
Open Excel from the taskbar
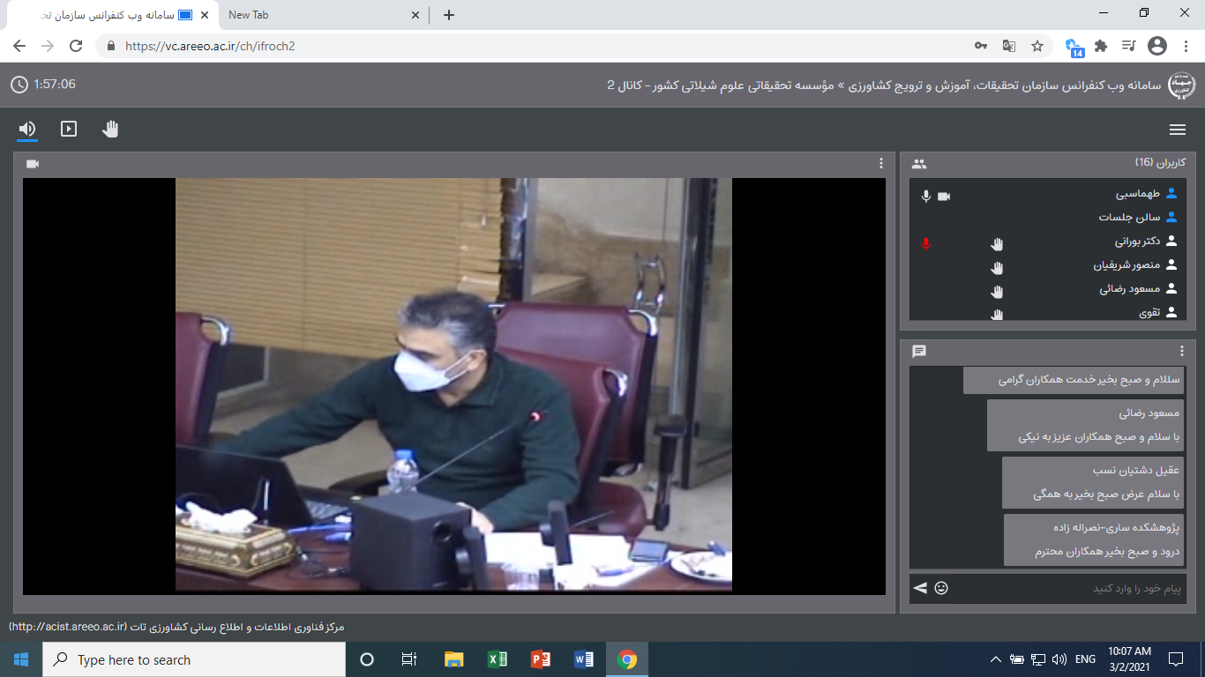click(497, 659)
